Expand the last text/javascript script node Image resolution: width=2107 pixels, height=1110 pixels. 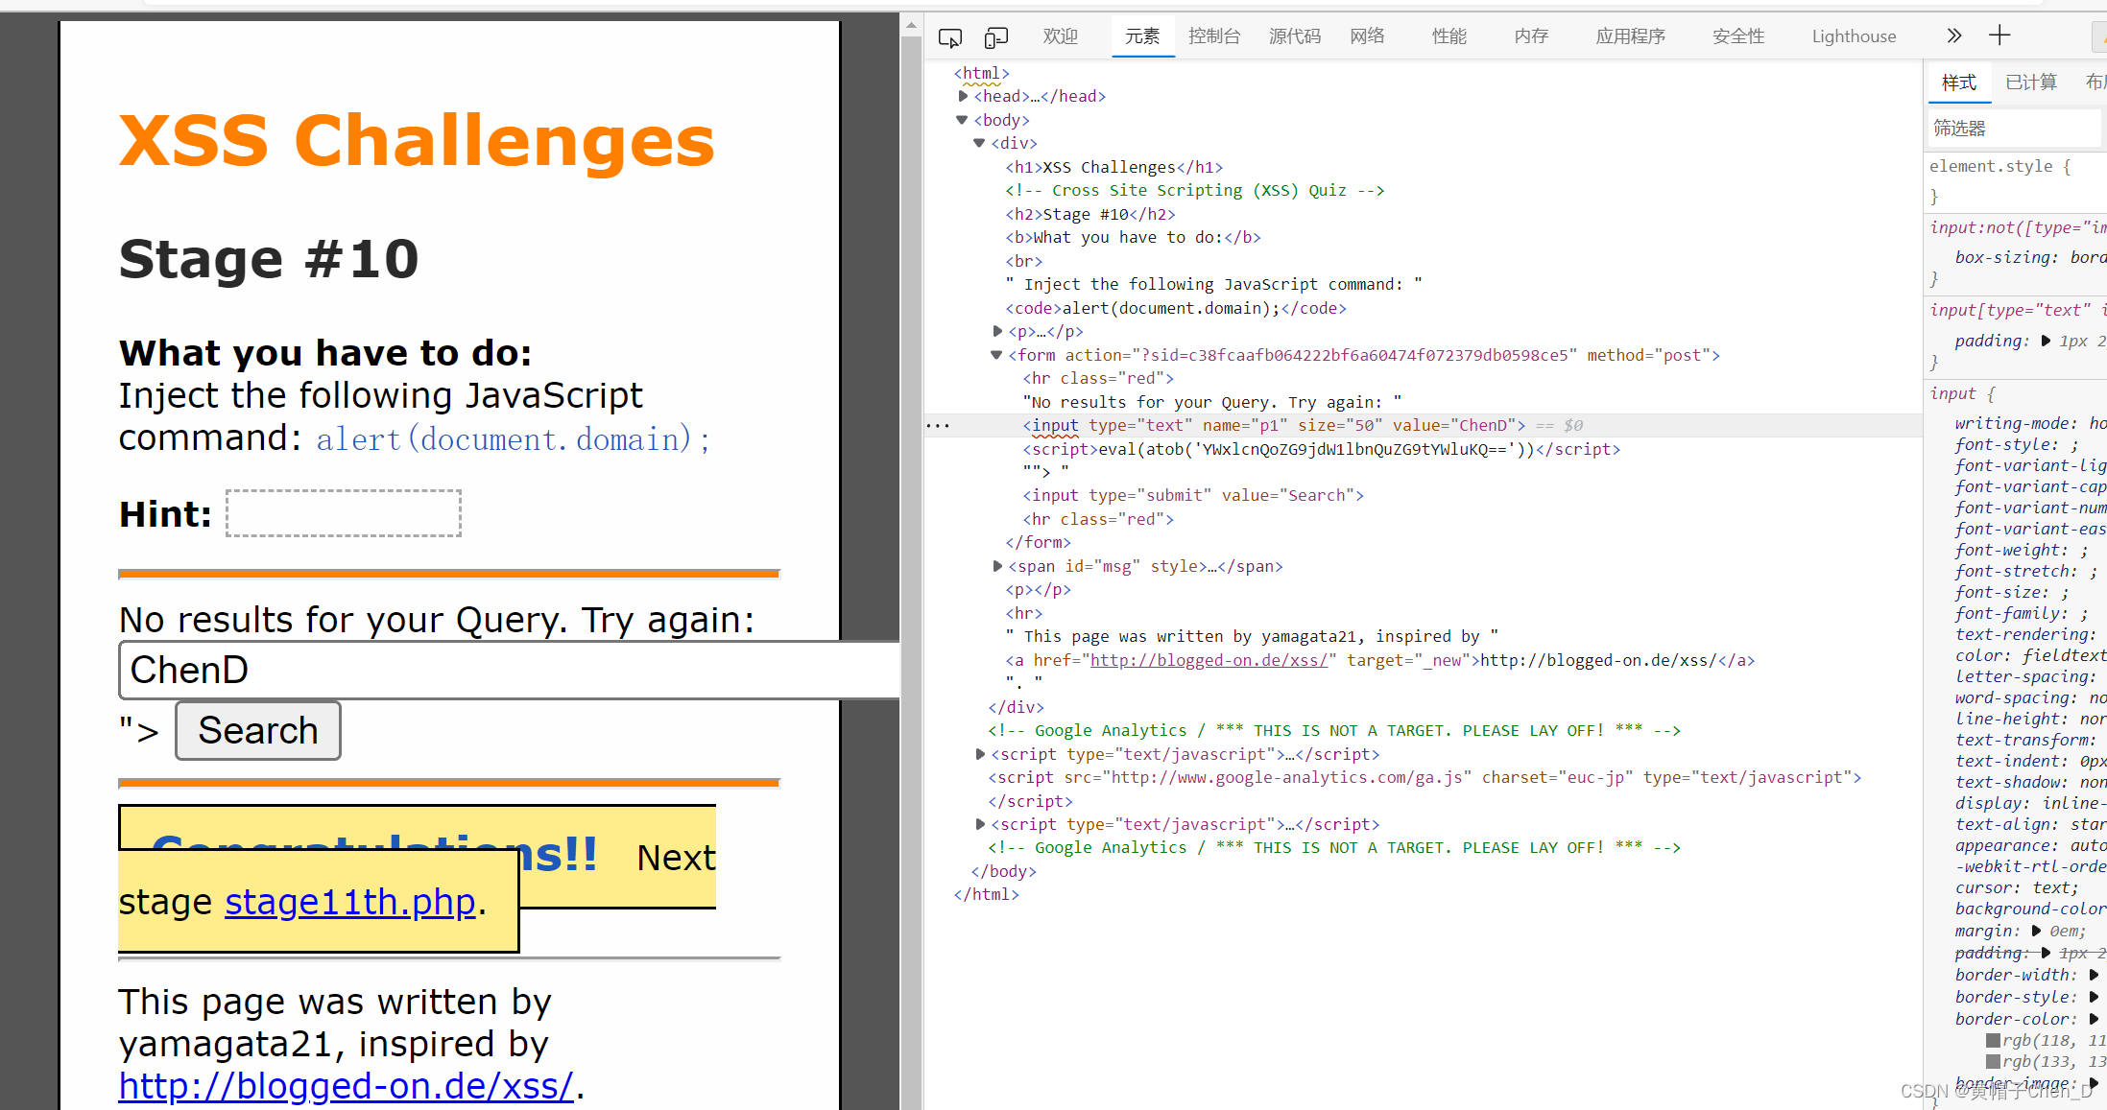point(980,824)
